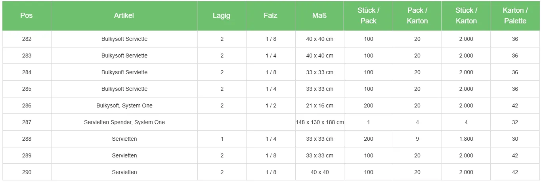Click the Artikel column header
Screen dimensions: 541x182
pyautogui.click(x=124, y=15)
